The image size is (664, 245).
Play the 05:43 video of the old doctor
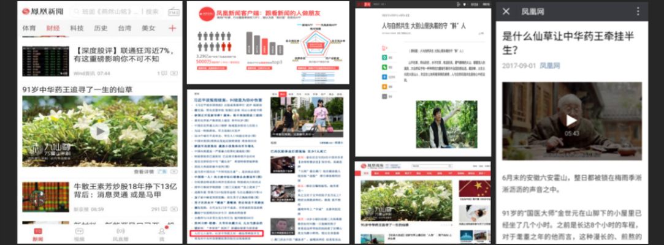coord(571,121)
